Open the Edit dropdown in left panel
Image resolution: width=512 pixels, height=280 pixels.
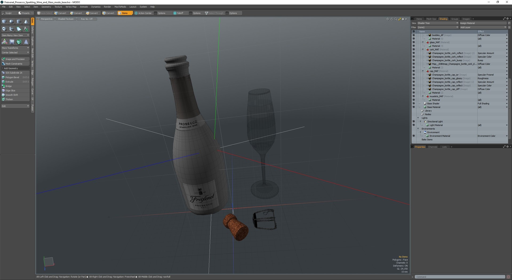[15, 106]
